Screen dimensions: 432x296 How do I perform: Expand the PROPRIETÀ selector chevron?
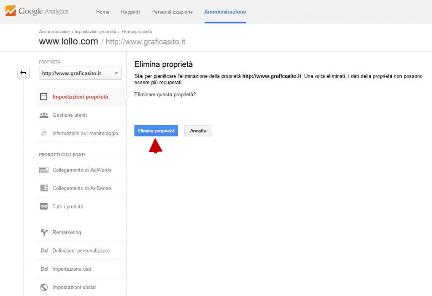point(117,73)
